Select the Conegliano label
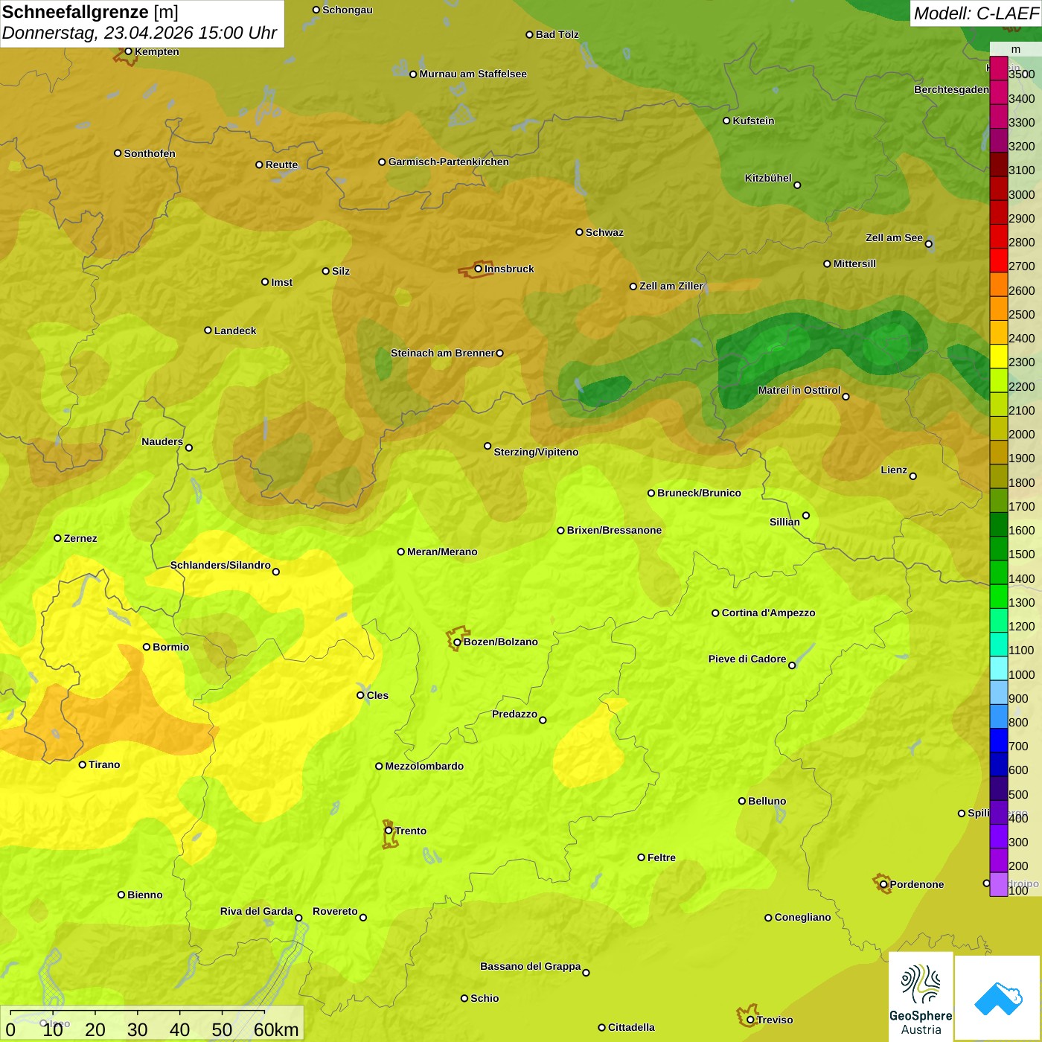 [x=802, y=917]
